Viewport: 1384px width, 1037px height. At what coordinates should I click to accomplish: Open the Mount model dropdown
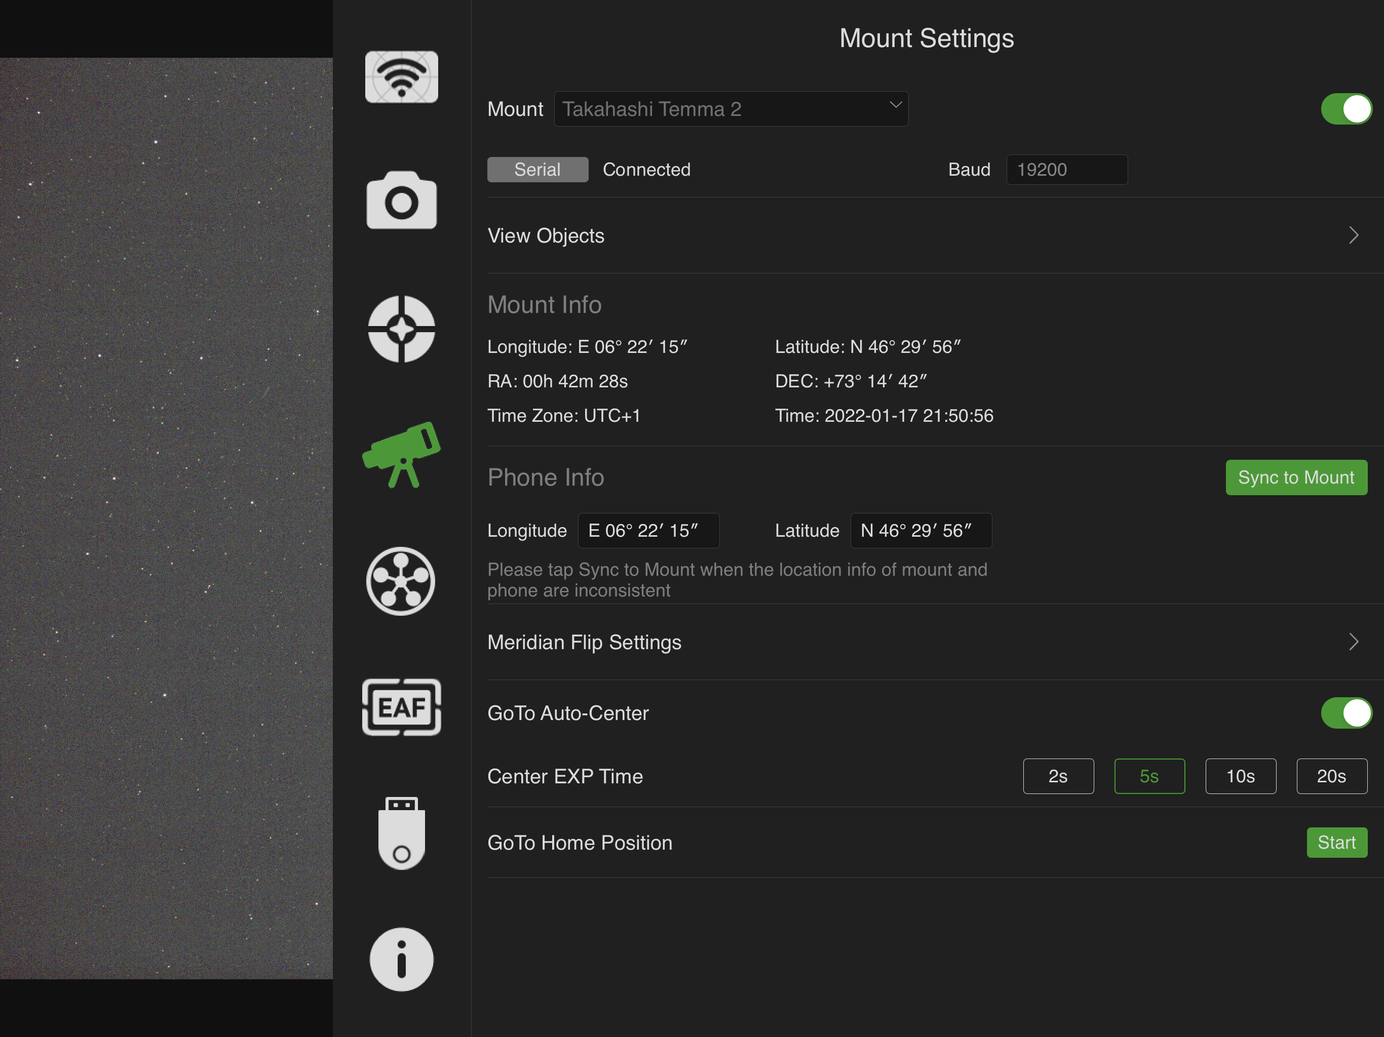pyautogui.click(x=730, y=109)
